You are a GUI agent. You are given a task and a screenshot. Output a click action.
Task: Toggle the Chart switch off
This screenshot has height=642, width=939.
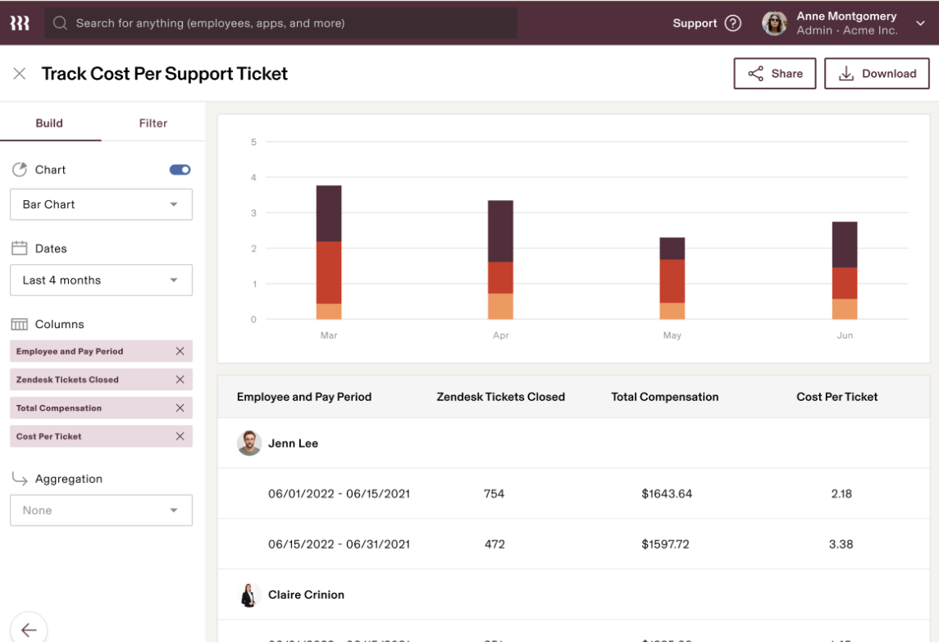pyautogui.click(x=180, y=170)
